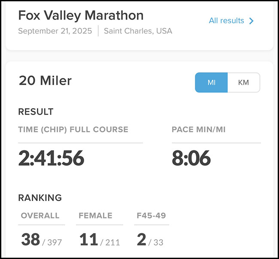This screenshot has height=259, width=279.
Task: Click the 2:41:56 chip time
Action: (51, 158)
